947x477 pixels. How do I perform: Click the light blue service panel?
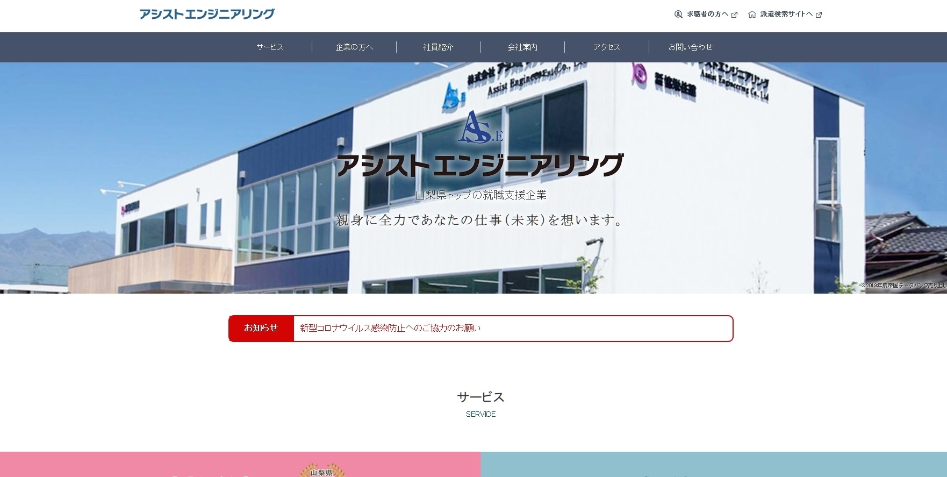click(x=714, y=464)
